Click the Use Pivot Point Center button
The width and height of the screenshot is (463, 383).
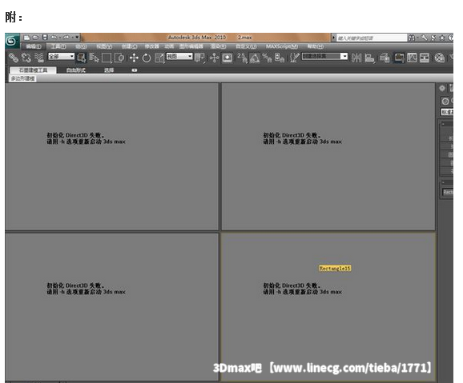pyautogui.click(x=200, y=58)
